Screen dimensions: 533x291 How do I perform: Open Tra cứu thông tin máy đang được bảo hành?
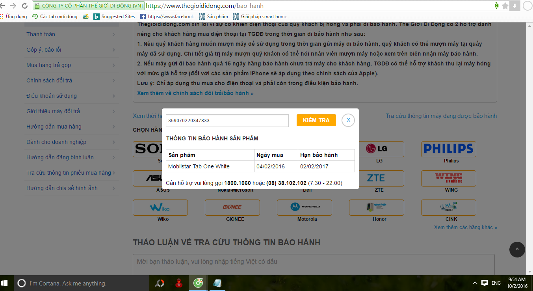[x=441, y=116]
